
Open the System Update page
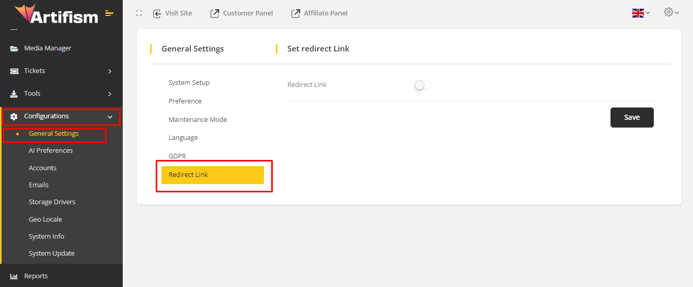[52, 254]
